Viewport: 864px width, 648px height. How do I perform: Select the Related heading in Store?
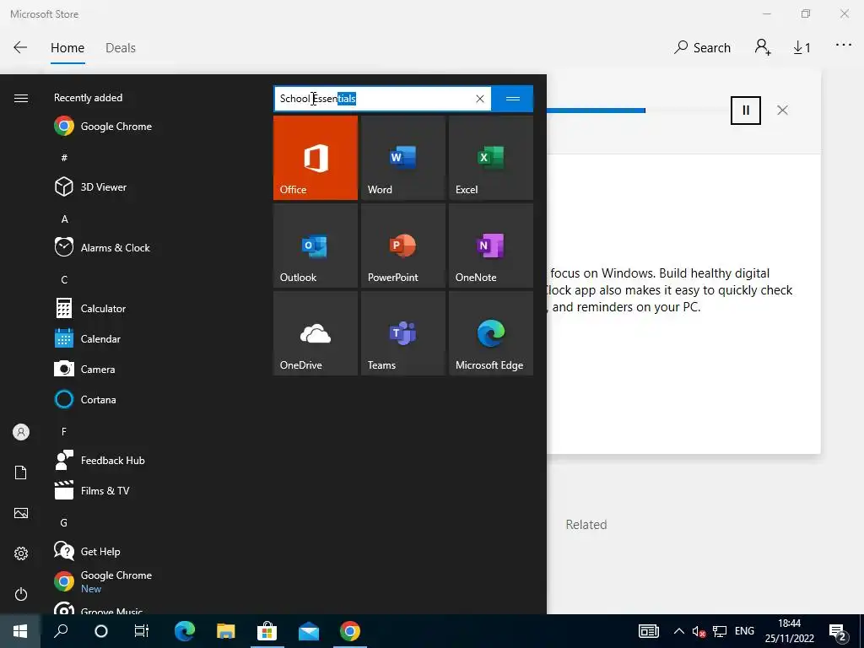(x=586, y=525)
